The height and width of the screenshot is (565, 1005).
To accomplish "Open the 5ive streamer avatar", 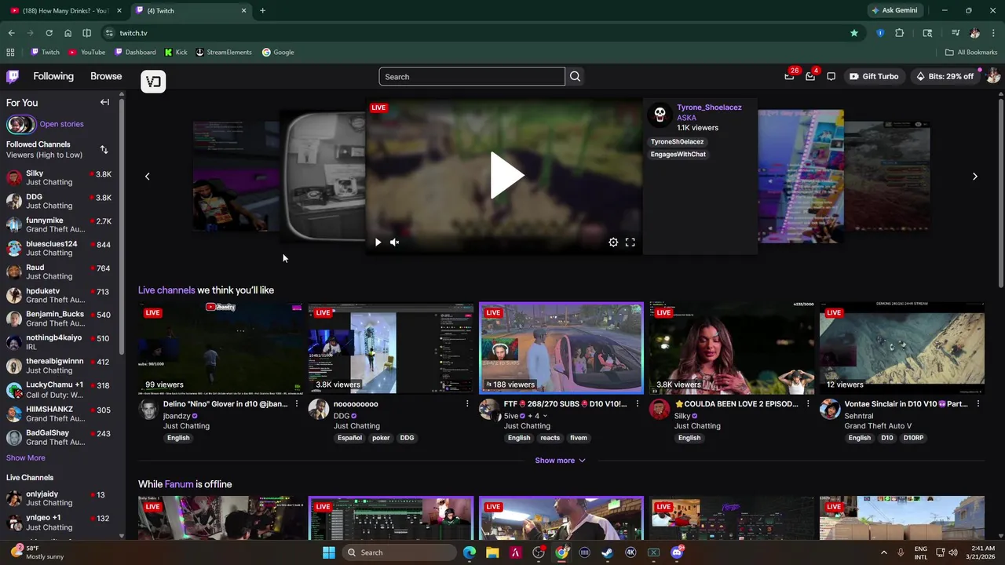I will pyautogui.click(x=489, y=409).
